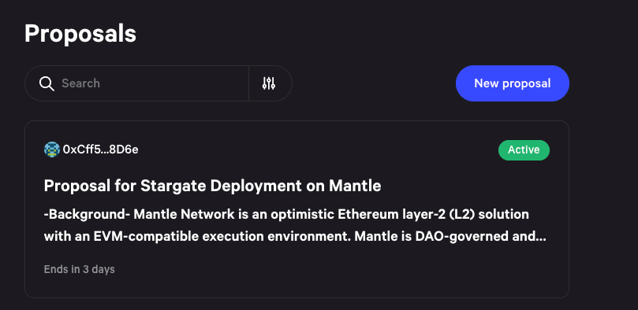The height and width of the screenshot is (310, 638).
Task: Click the pixelated avatar of 0xCff5...8D6e
Action: pos(52,149)
